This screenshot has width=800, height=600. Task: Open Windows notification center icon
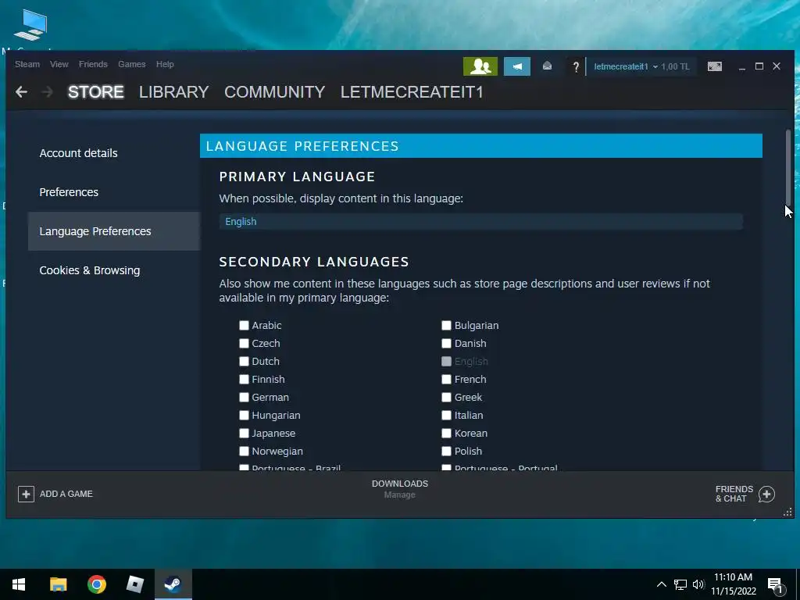(x=775, y=585)
